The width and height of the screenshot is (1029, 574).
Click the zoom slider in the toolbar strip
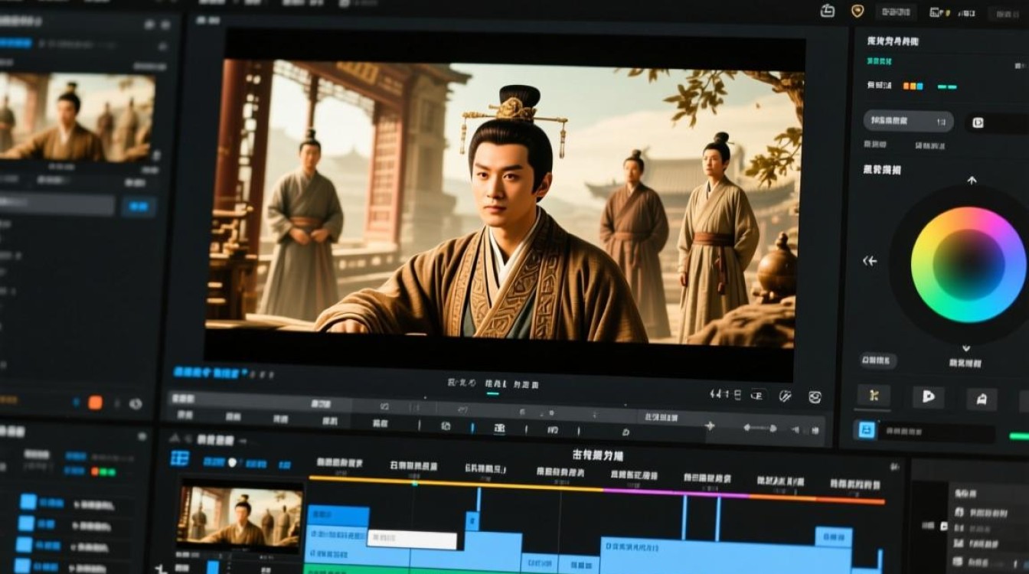coord(759,427)
